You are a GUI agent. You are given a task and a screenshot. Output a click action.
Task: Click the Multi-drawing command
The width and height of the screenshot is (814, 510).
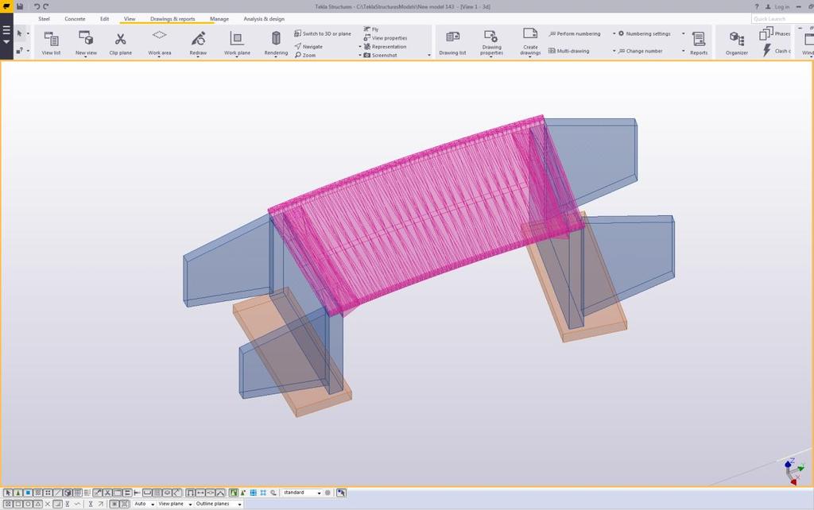click(569, 51)
